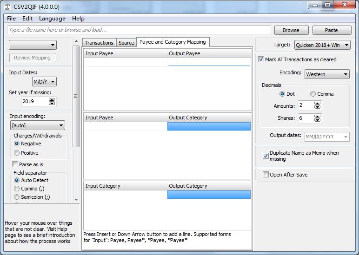359x255 pixels.
Task: Decrease the Amounts decimals value
Action: pos(317,107)
